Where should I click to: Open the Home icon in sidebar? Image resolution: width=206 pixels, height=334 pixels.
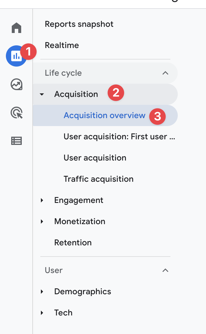[16, 28]
